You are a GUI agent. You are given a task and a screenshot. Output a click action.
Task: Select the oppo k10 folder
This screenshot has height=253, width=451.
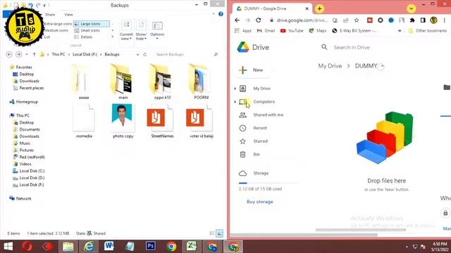click(x=162, y=82)
